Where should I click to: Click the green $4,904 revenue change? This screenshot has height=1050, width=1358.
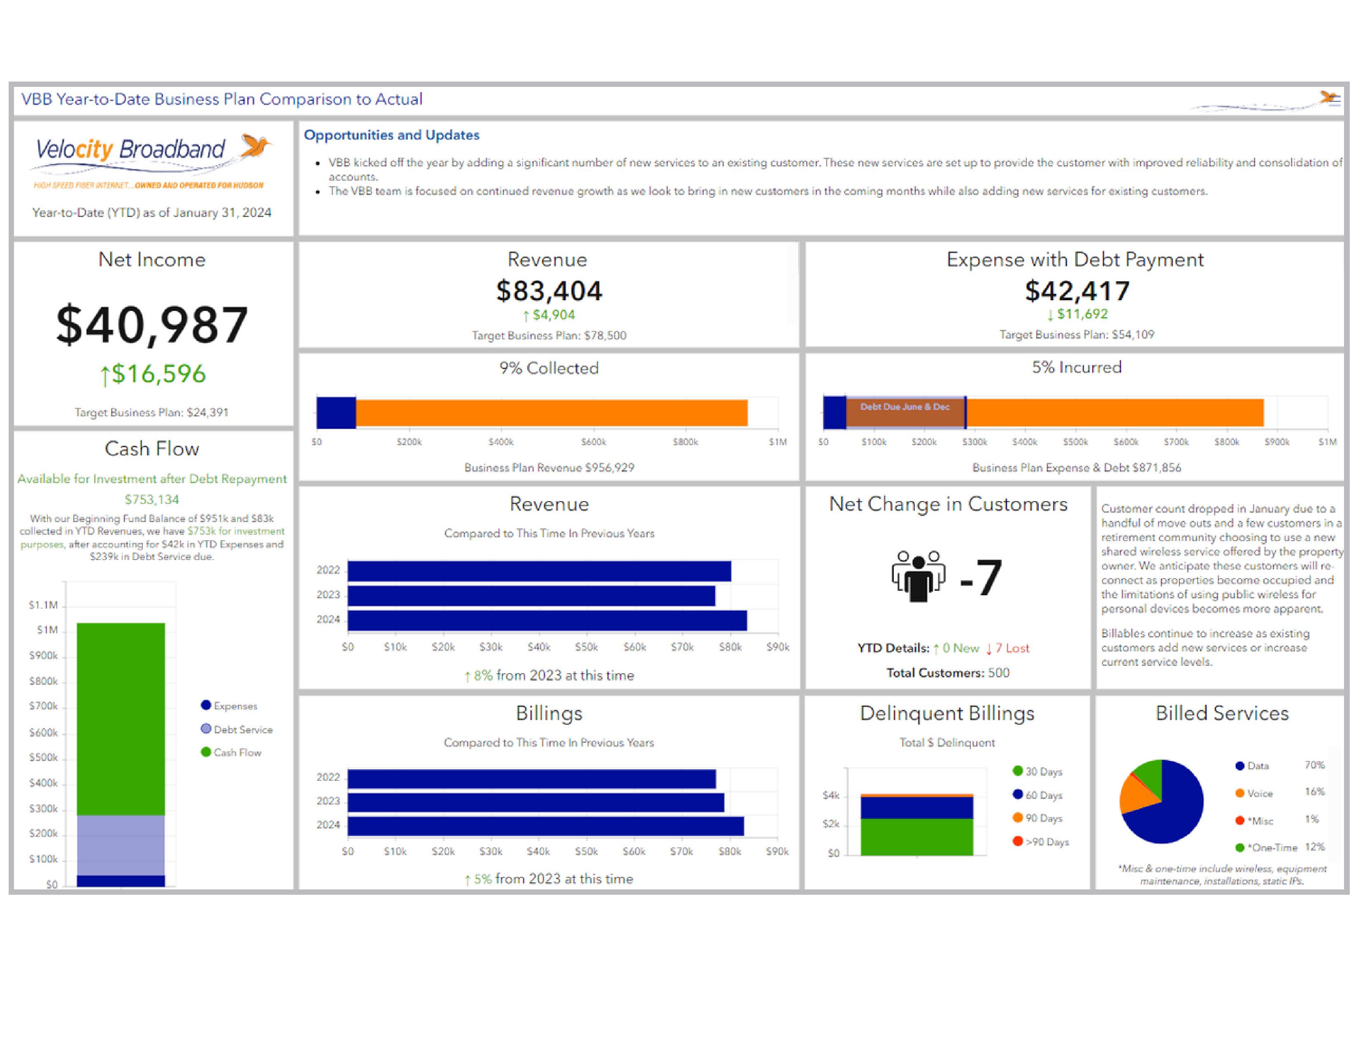(549, 315)
